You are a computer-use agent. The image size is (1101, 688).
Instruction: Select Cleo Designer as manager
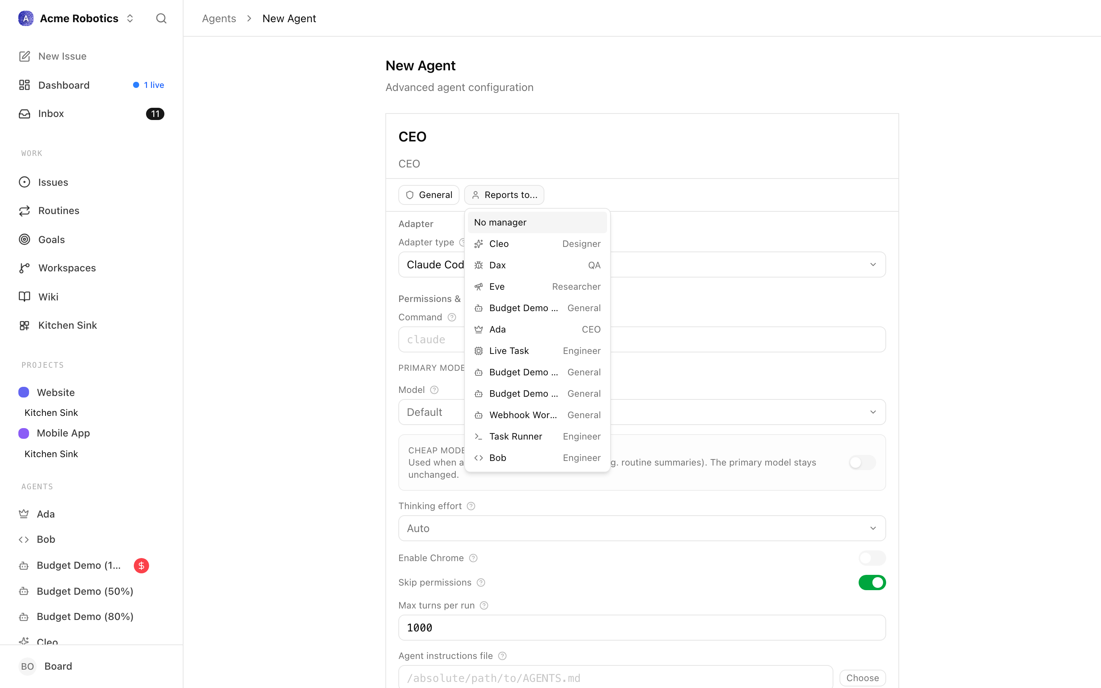pos(537,244)
